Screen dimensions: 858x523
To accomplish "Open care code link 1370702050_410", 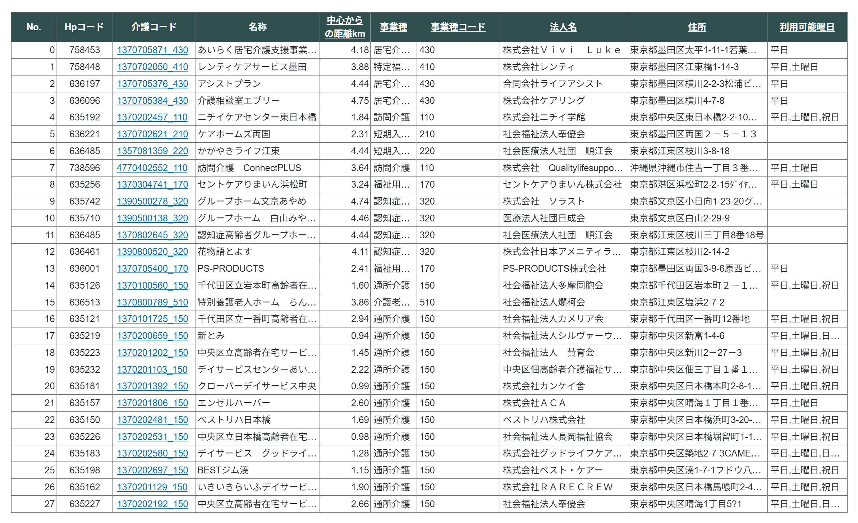I will coord(152,67).
